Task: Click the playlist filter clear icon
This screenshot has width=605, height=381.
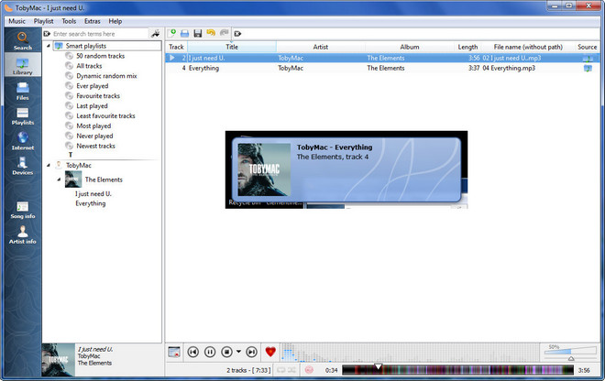Action: point(237,34)
